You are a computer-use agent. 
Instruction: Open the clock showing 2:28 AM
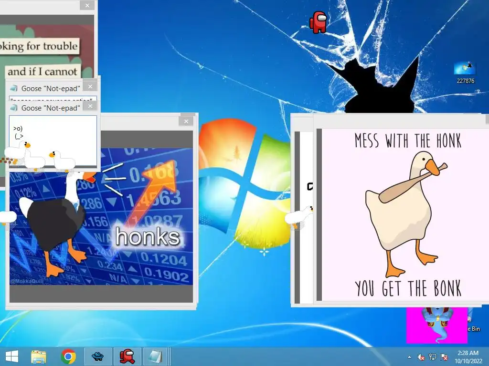tap(468, 357)
